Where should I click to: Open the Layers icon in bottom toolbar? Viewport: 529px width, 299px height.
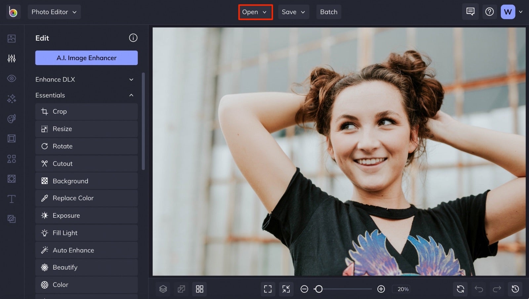point(163,289)
